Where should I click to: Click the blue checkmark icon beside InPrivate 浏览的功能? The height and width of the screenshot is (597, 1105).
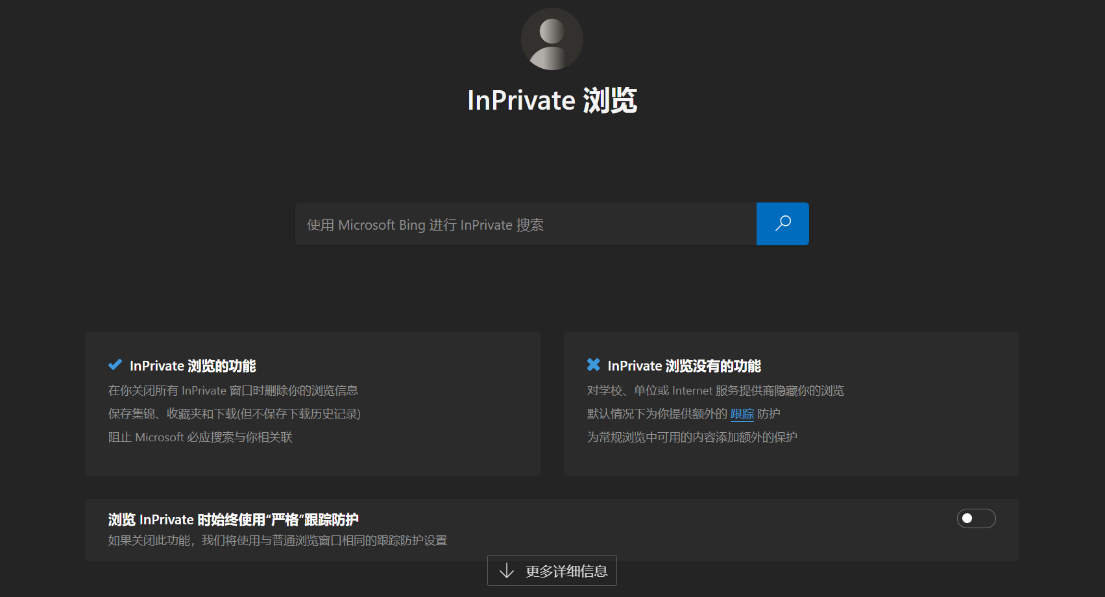[x=115, y=365]
